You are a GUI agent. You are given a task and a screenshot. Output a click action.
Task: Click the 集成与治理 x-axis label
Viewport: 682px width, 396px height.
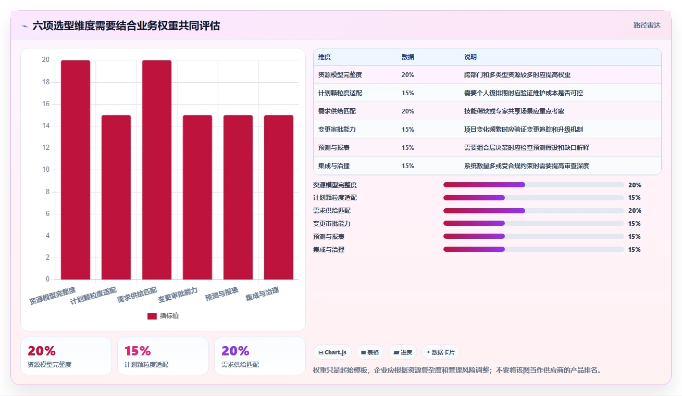(x=262, y=294)
